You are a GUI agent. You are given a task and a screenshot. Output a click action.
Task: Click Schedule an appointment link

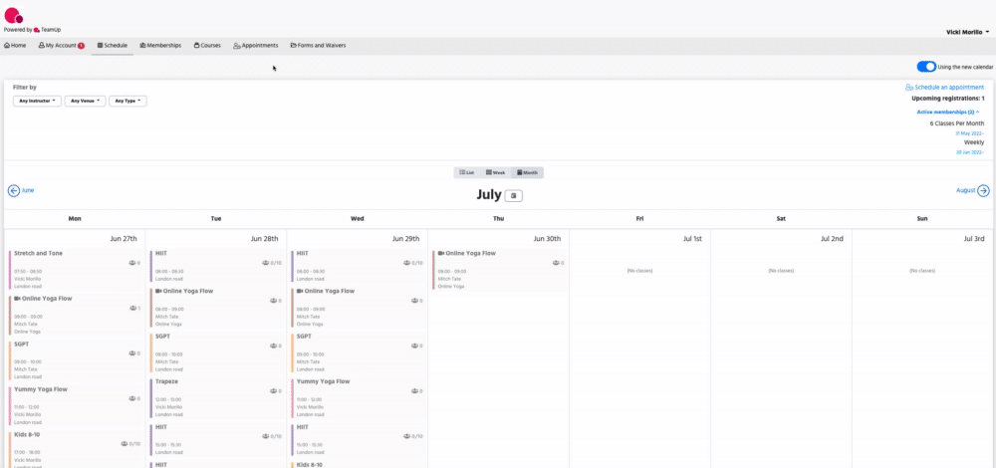click(x=944, y=88)
